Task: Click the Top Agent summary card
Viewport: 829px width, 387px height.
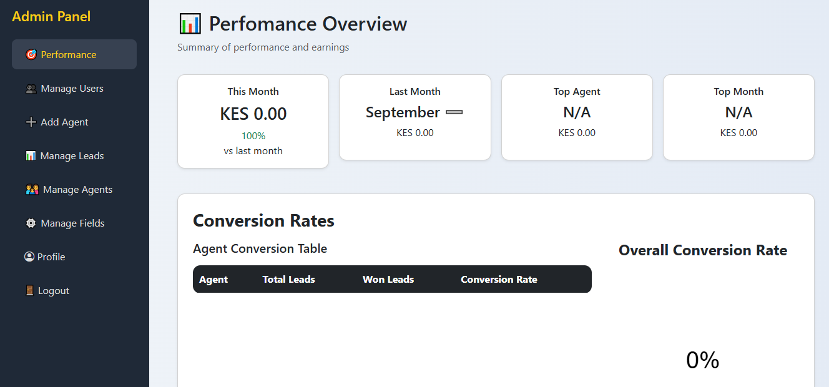Action: [577, 117]
